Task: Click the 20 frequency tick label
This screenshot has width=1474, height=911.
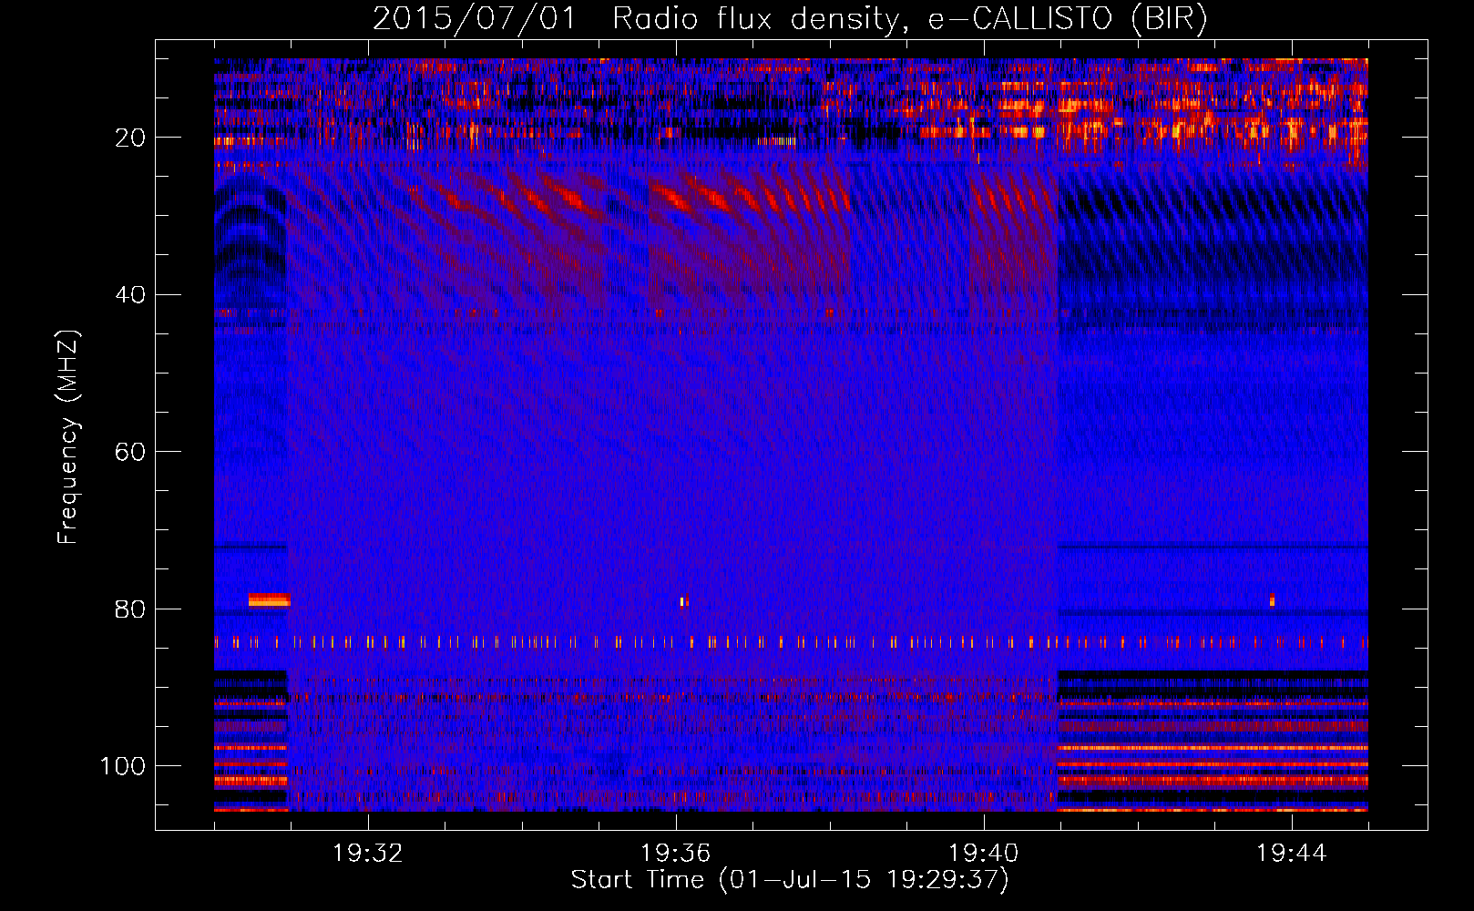Action: [x=130, y=138]
